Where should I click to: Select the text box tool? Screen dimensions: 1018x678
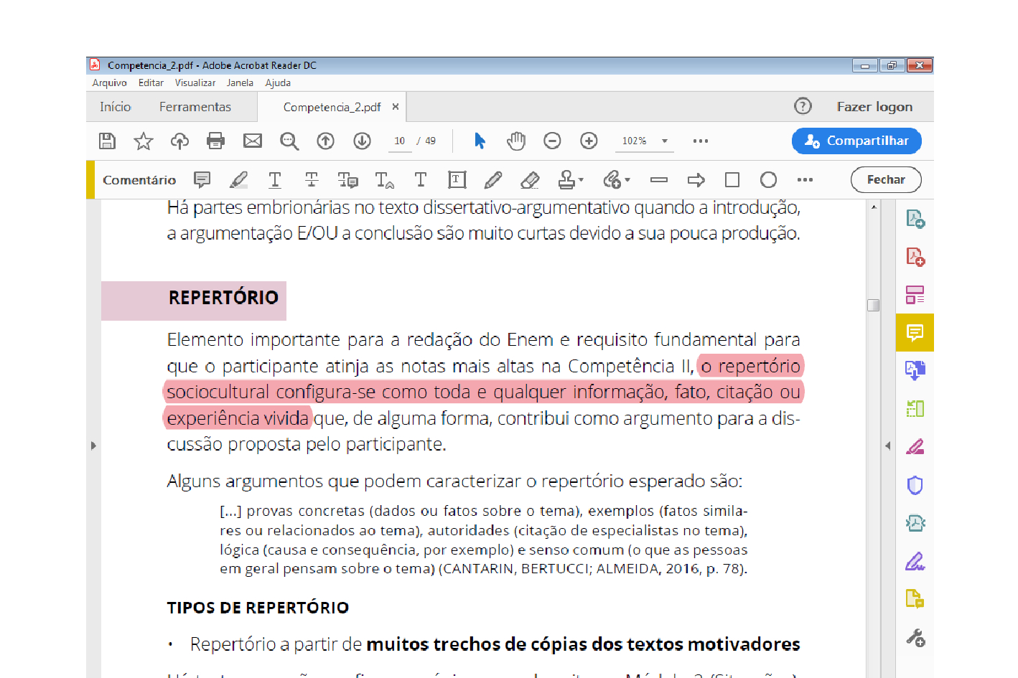[457, 179]
